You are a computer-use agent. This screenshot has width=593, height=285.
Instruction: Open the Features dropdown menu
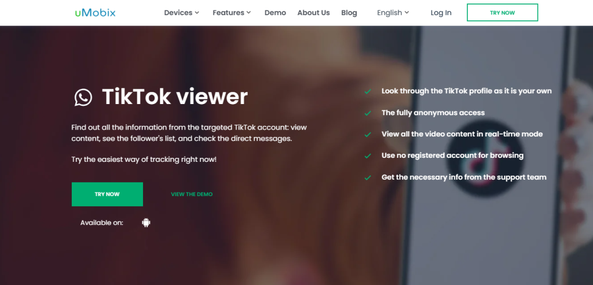click(x=232, y=13)
